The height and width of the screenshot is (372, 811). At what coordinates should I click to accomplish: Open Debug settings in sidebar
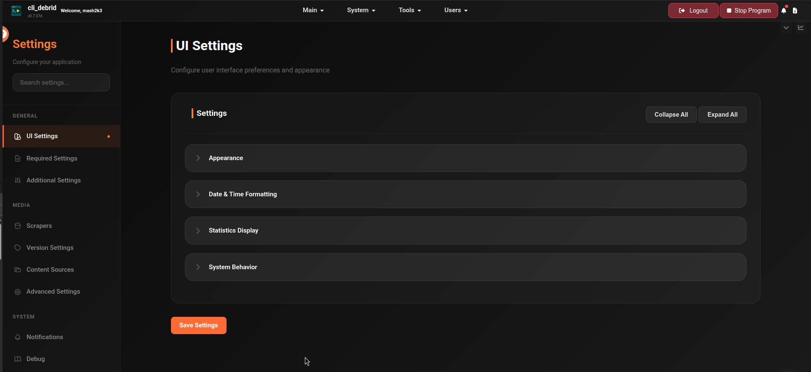click(x=61, y=359)
